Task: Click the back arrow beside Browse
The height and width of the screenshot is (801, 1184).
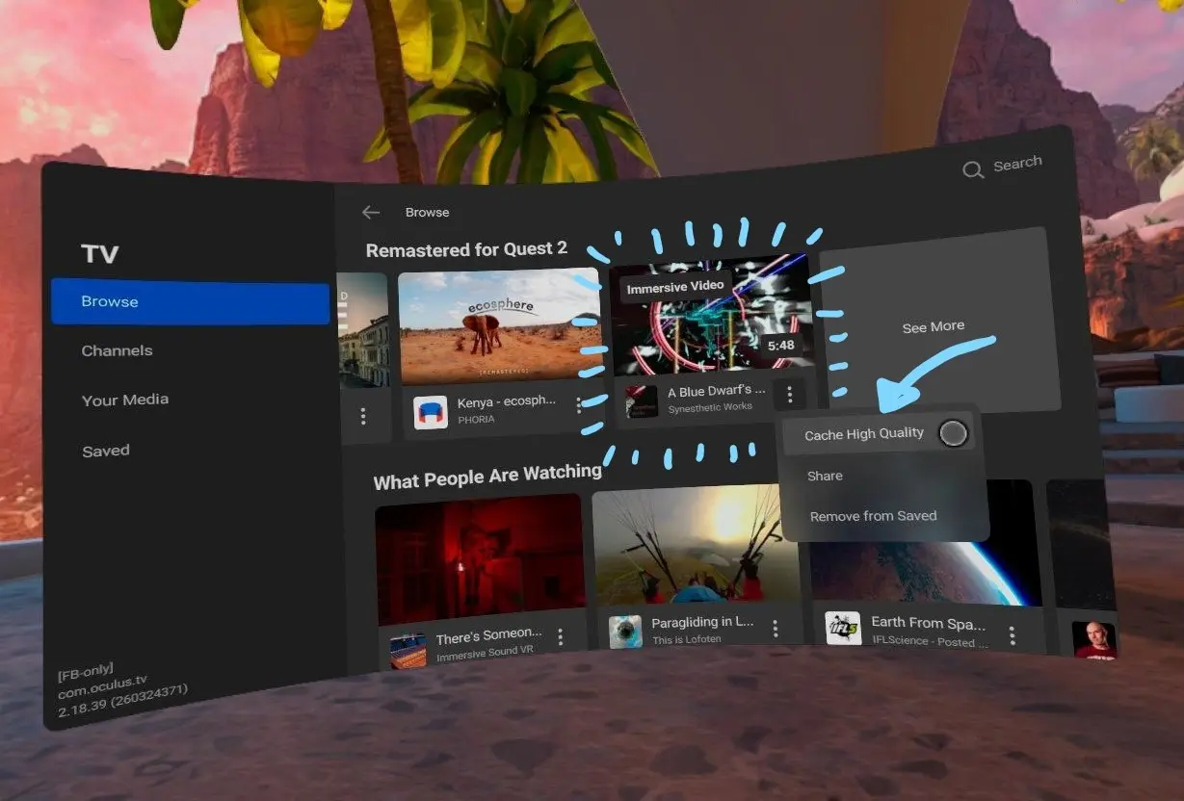Action: (371, 213)
